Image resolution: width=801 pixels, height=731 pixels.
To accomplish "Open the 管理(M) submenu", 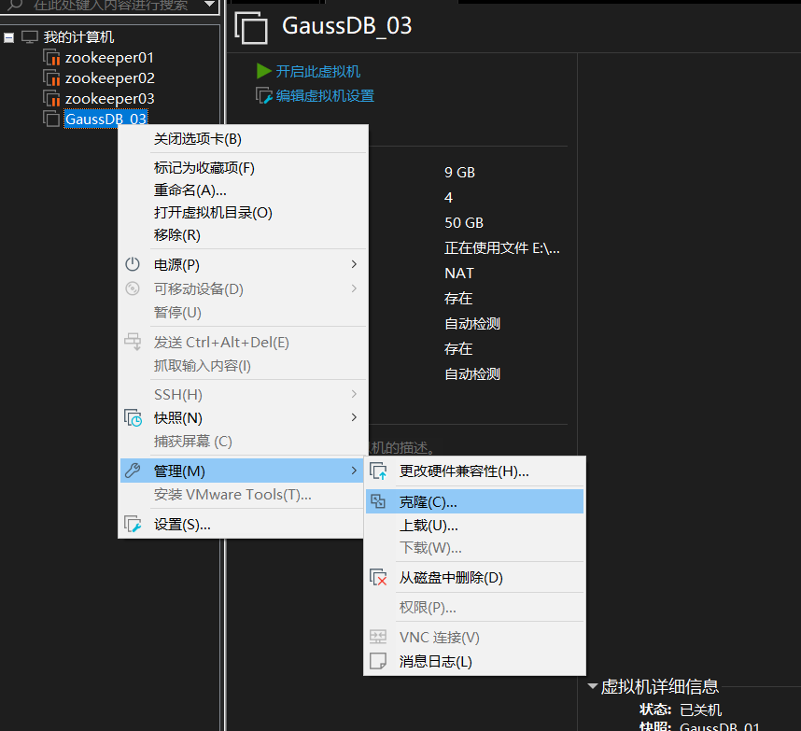I will click(x=241, y=471).
